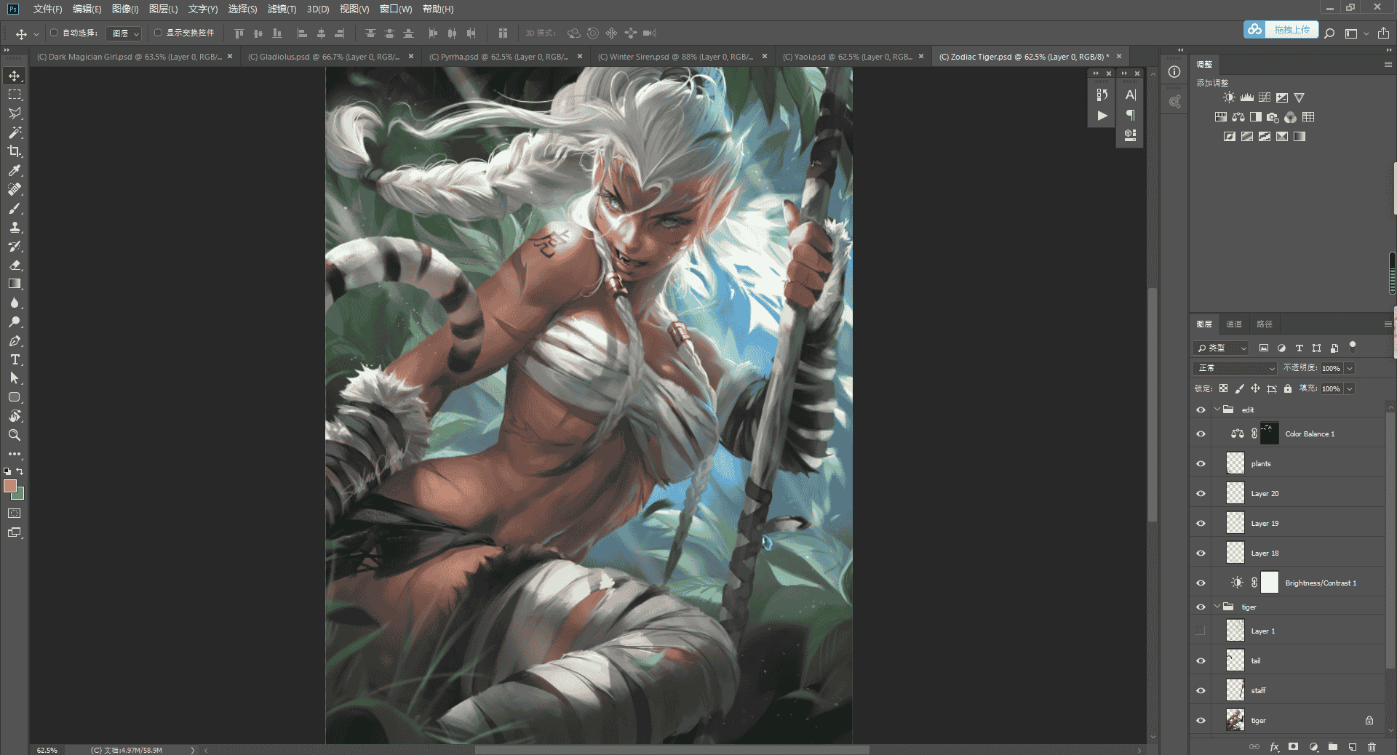Open the Image menu

(x=125, y=9)
